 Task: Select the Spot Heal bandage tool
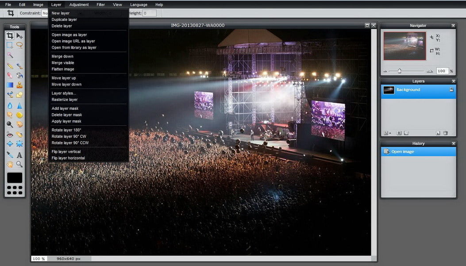coord(19,135)
